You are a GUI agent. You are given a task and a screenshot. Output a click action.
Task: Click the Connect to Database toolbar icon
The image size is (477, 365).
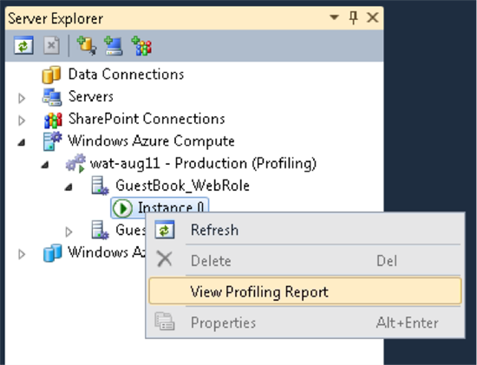[x=87, y=46]
